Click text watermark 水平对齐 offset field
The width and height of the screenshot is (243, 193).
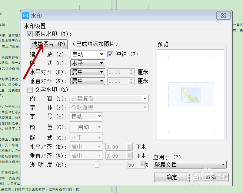point(116,147)
